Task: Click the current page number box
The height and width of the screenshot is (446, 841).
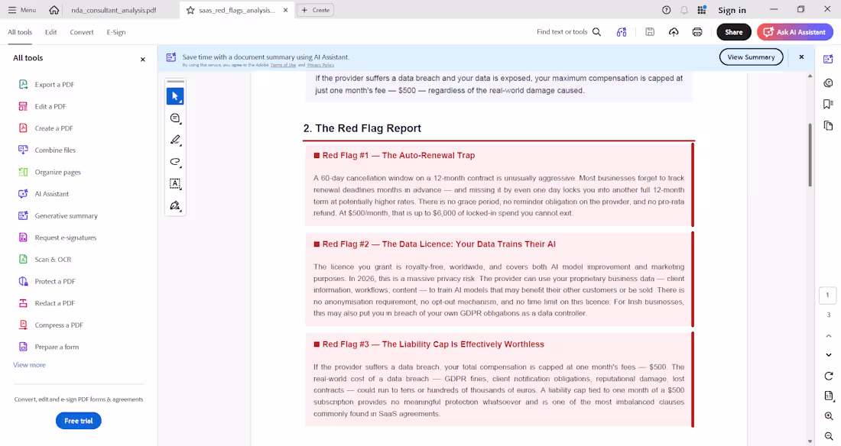Action: 827,295
